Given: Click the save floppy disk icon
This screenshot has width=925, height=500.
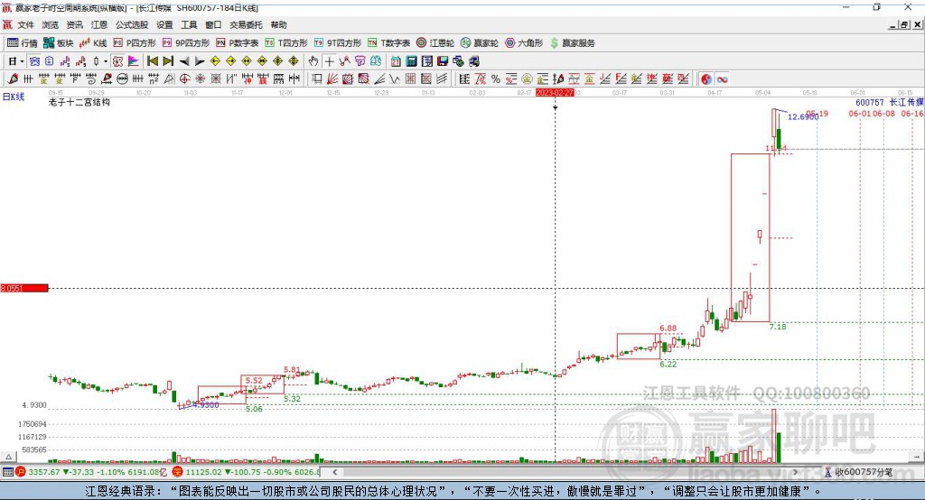Looking at the screenshot, I should 443,61.
